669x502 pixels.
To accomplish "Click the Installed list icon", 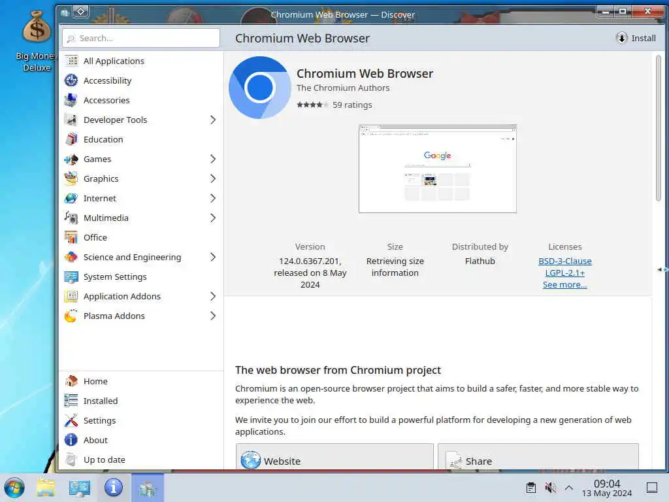I will [71, 401].
